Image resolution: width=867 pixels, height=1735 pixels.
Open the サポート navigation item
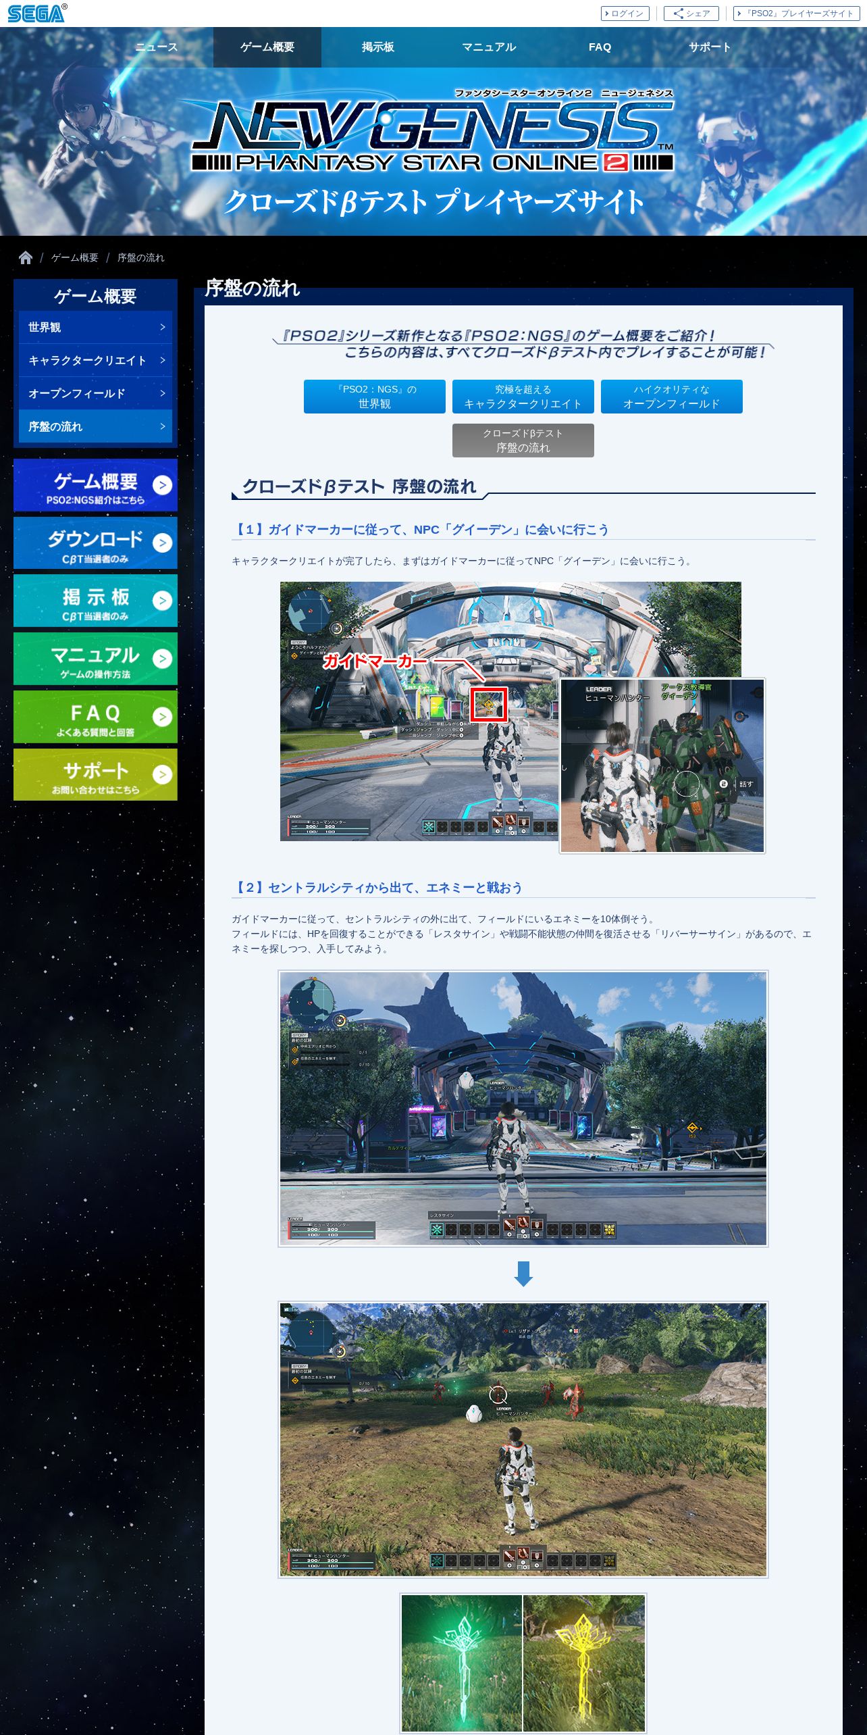coord(710,47)
